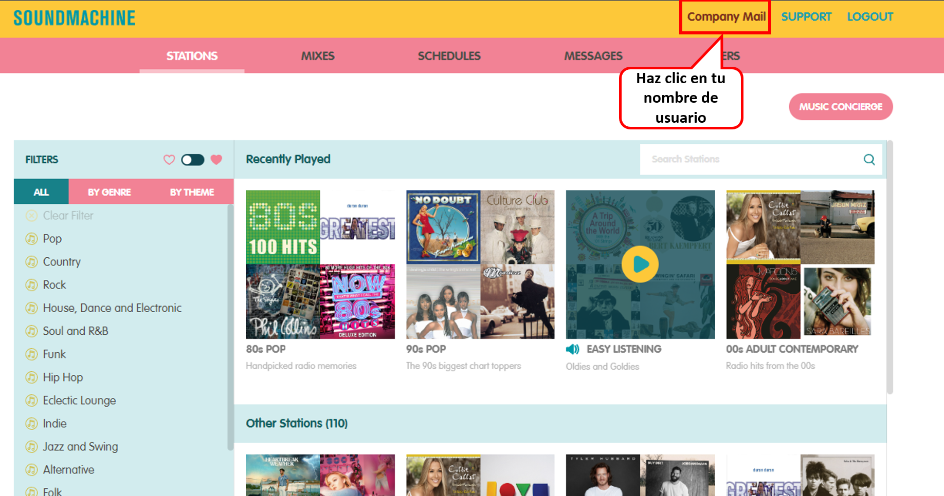This screenshot has height=496, width=944.
Task: Click the filled pink heart icon
Action: click(x=216, y=160)
